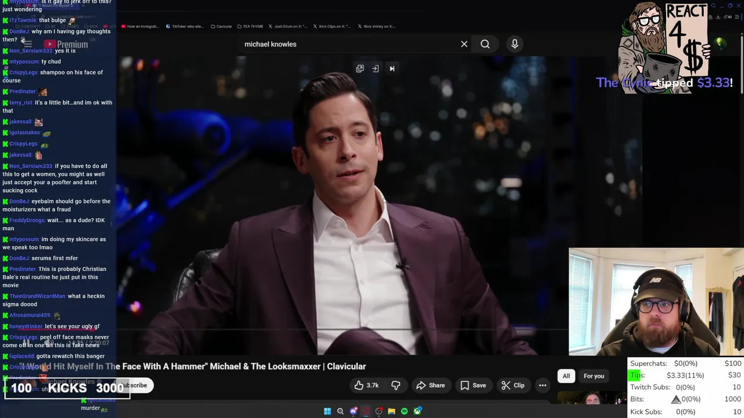The height and width of the screenshot is (418, 744).
Task: Click the Kick Subs tracker row
Action: 686,412
